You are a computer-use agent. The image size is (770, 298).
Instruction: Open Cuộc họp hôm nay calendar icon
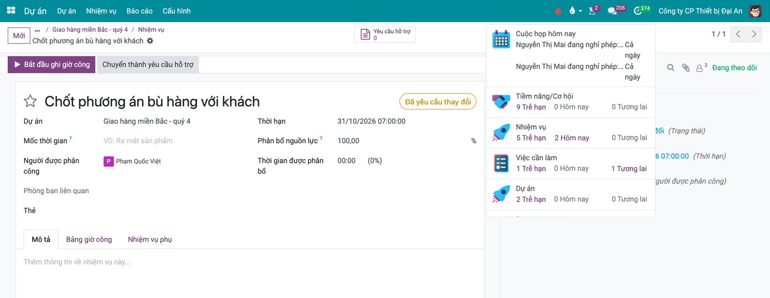tap(501, 39)
